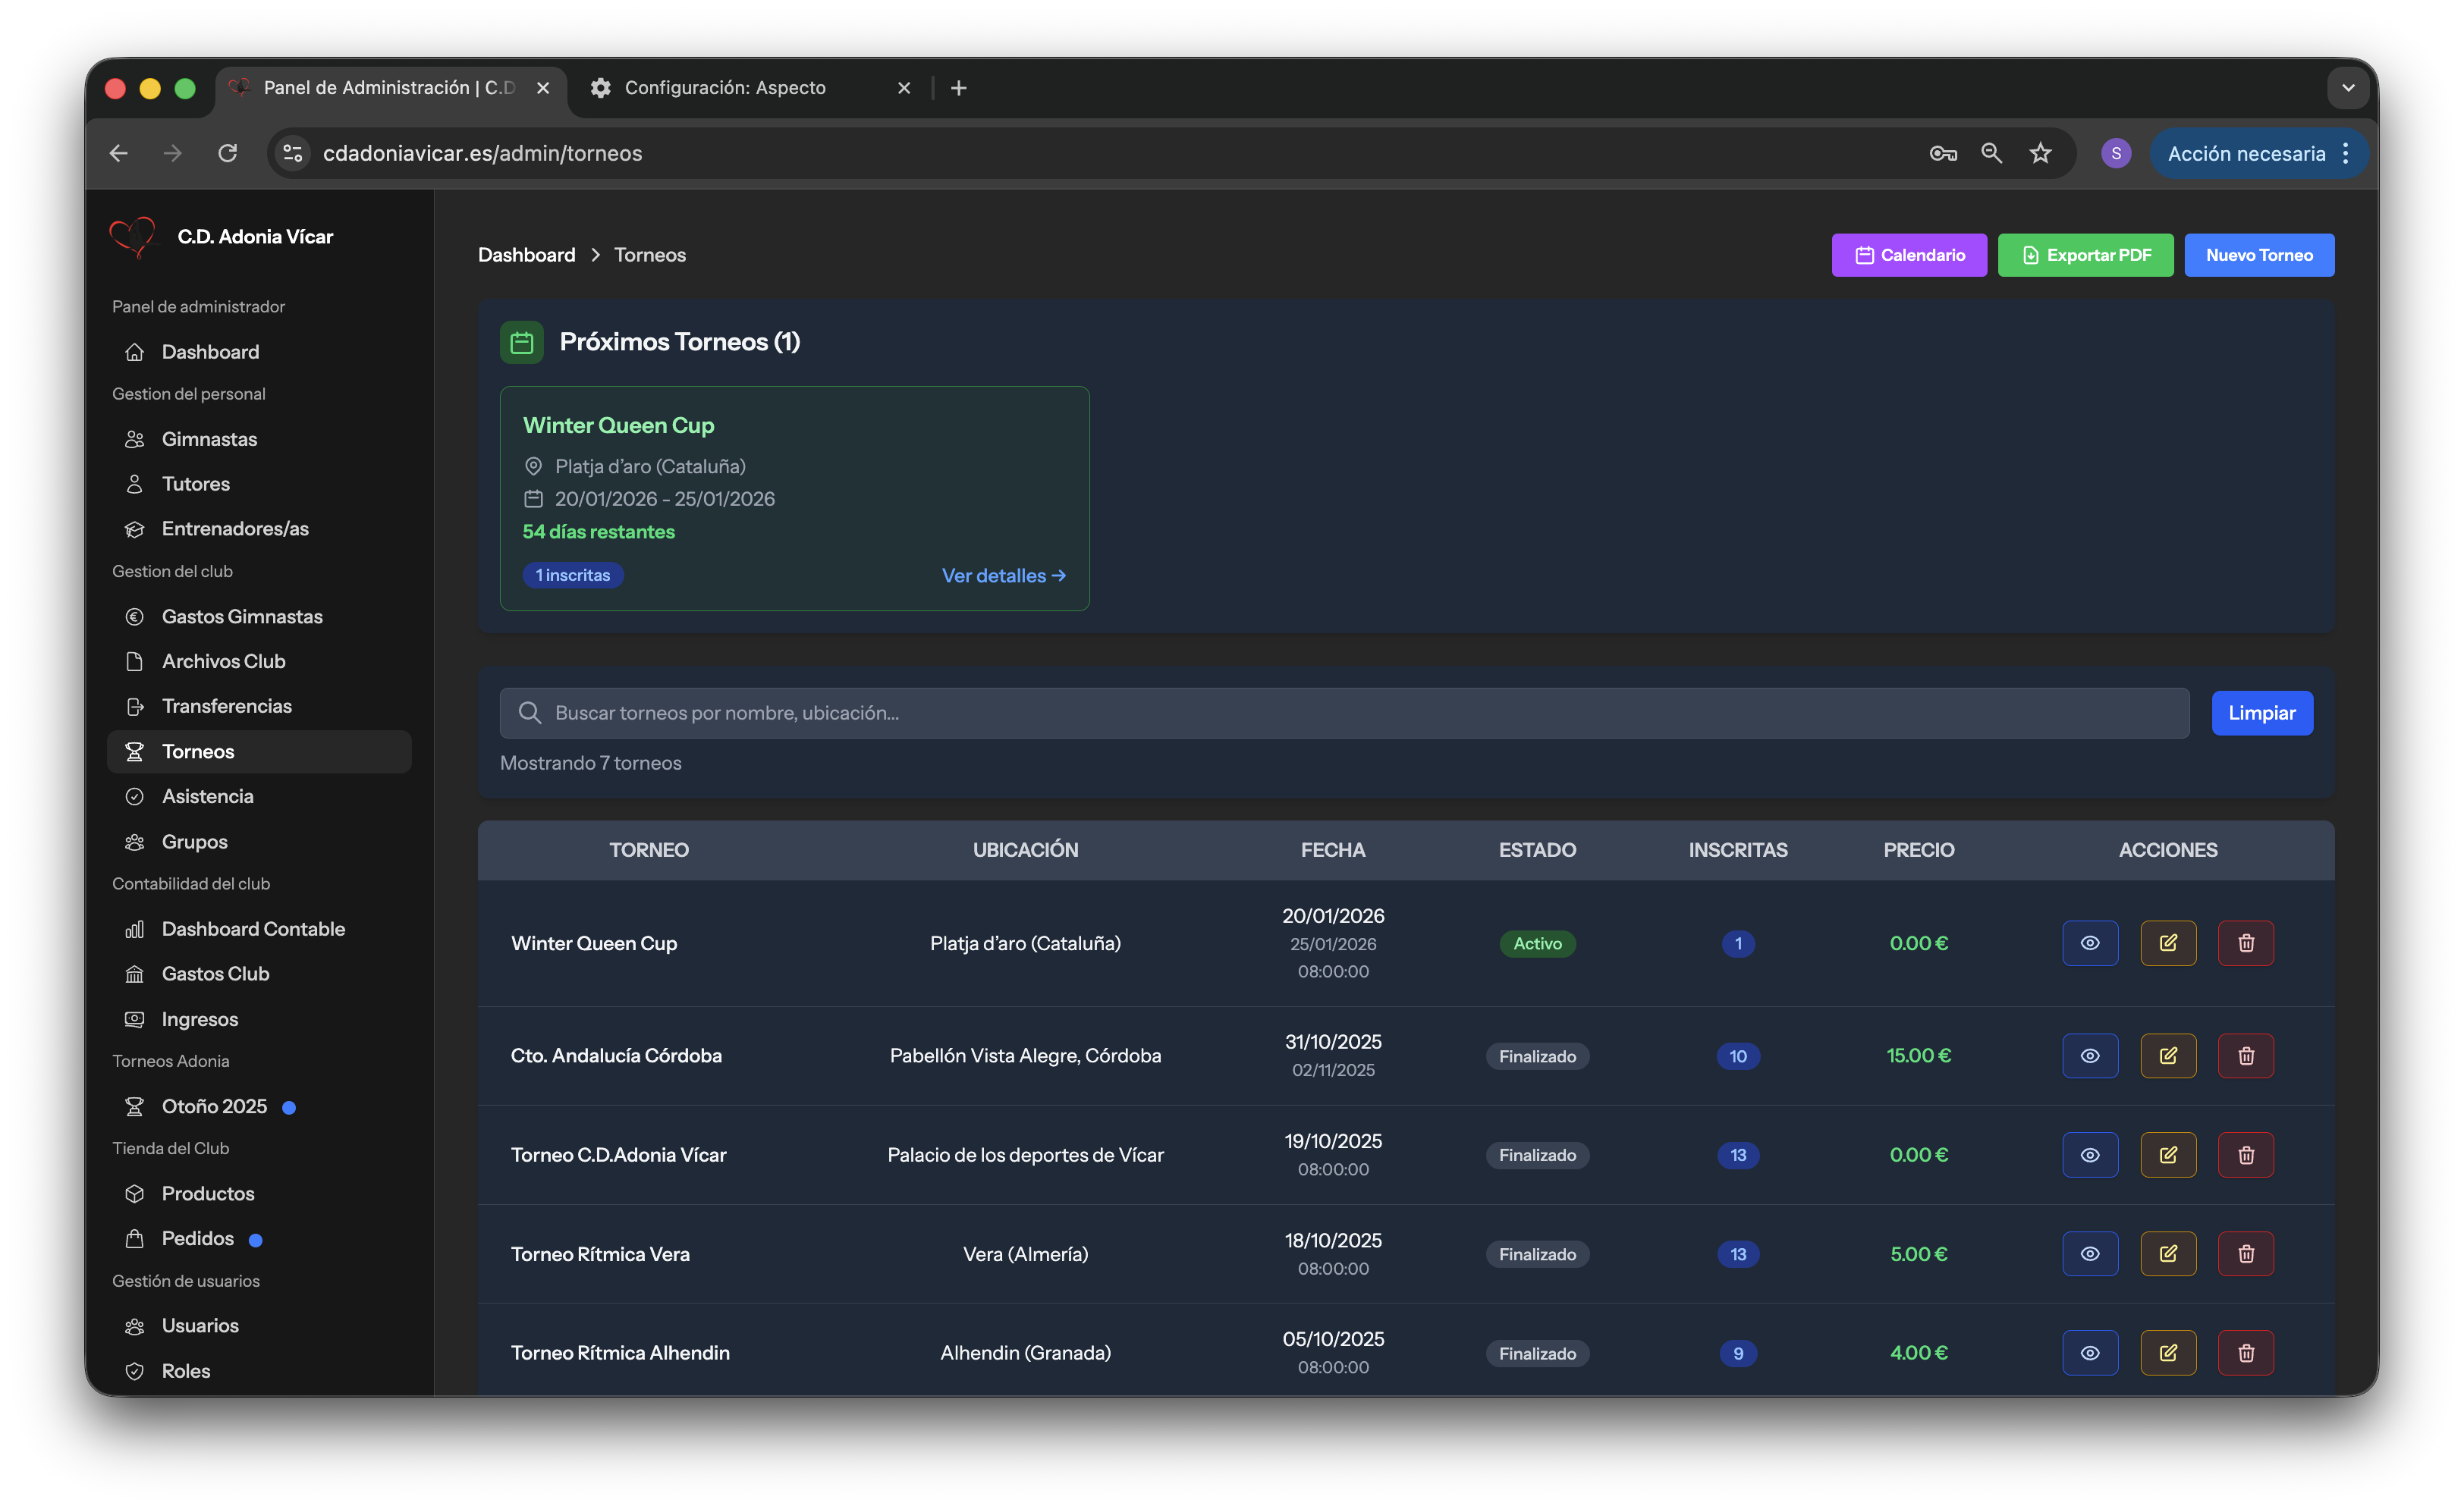Select the Torneos trophy icon in the sidebar
The height and width of the screenshot is (1509, 2464).
tap(136, 751)
